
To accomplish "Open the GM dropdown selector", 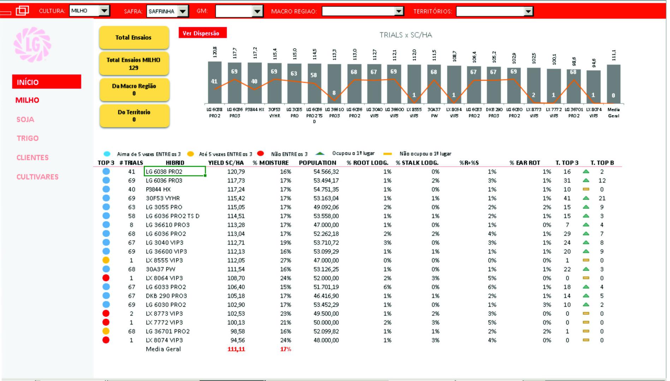I will coord(258,11).
